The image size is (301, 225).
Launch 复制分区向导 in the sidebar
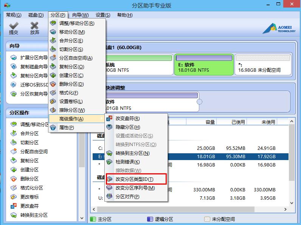point(34,76)
